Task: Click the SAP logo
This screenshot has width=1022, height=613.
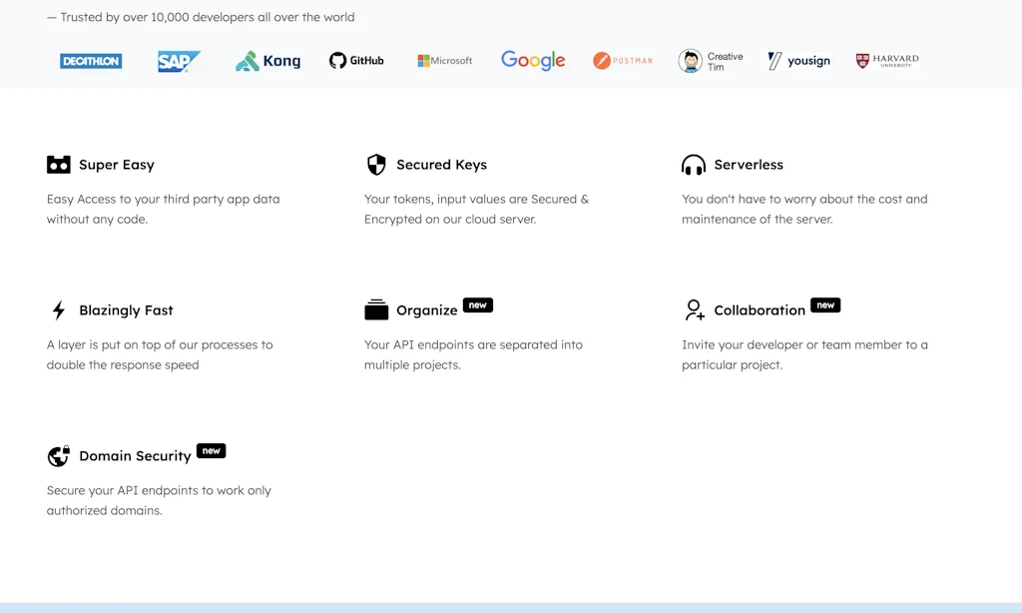Action: 178,60
